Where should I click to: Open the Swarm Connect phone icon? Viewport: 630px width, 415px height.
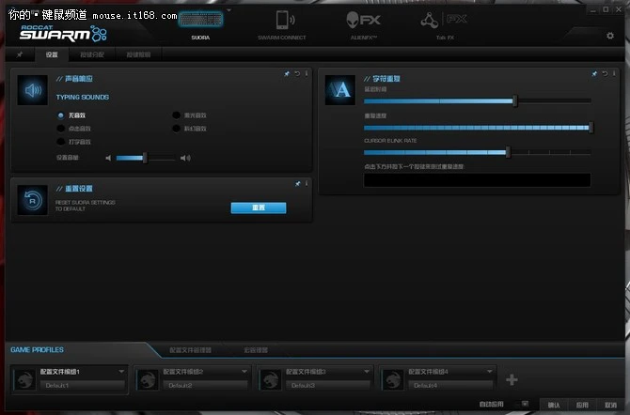[x=281, y=21]
